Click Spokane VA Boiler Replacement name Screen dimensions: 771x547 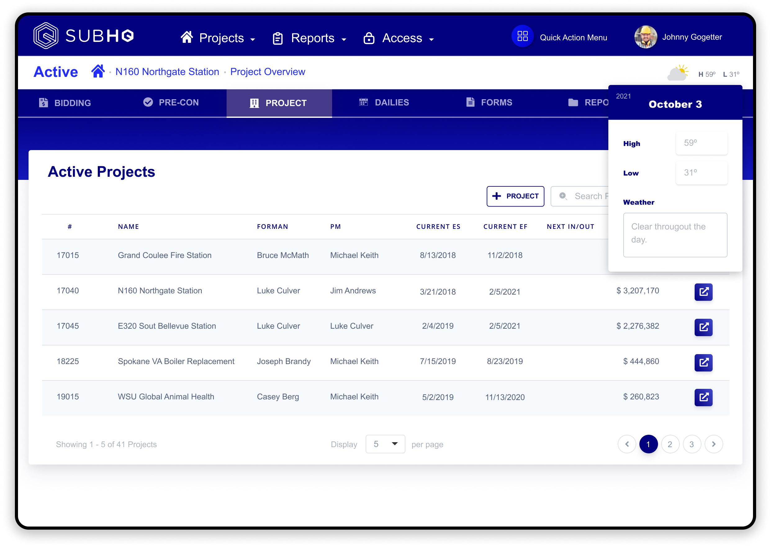click(176, 362)
